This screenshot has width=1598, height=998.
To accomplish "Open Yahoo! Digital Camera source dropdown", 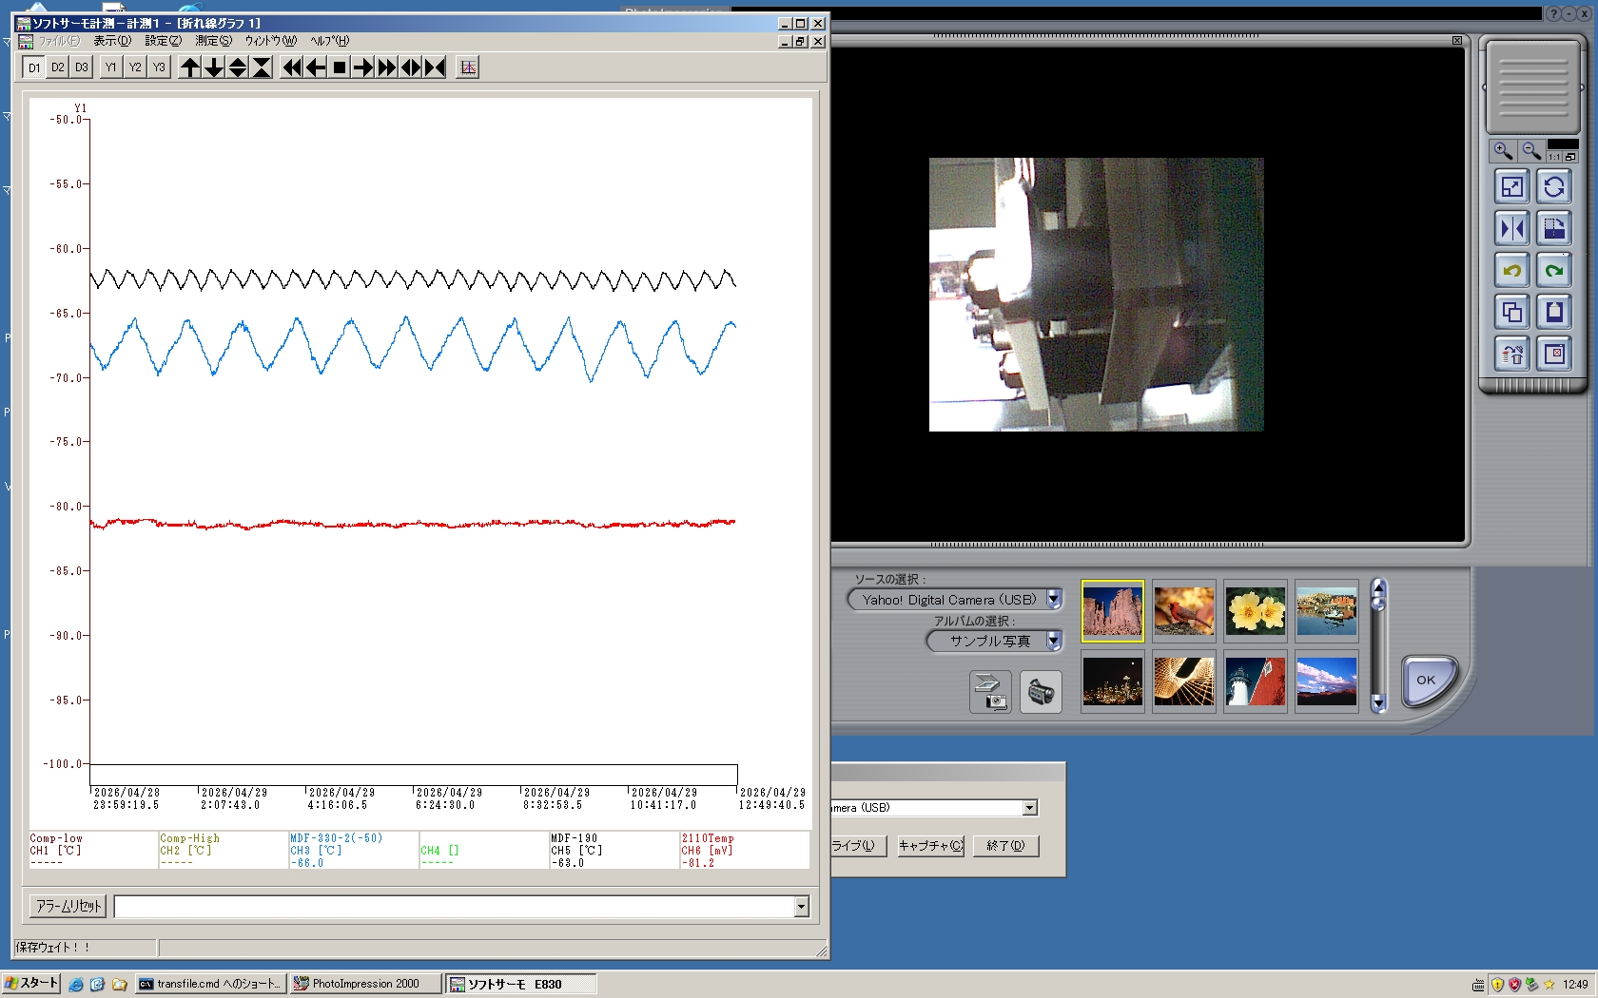I will tap(1054, 600).
